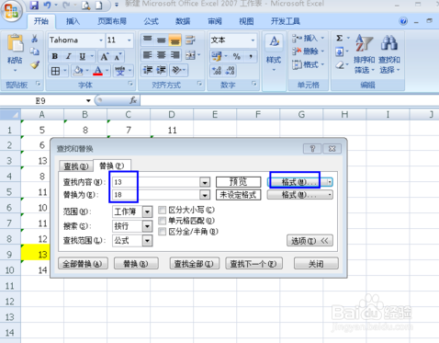Decrease decimal places
This screenshot has height=343, width=439.
(231, 71)
